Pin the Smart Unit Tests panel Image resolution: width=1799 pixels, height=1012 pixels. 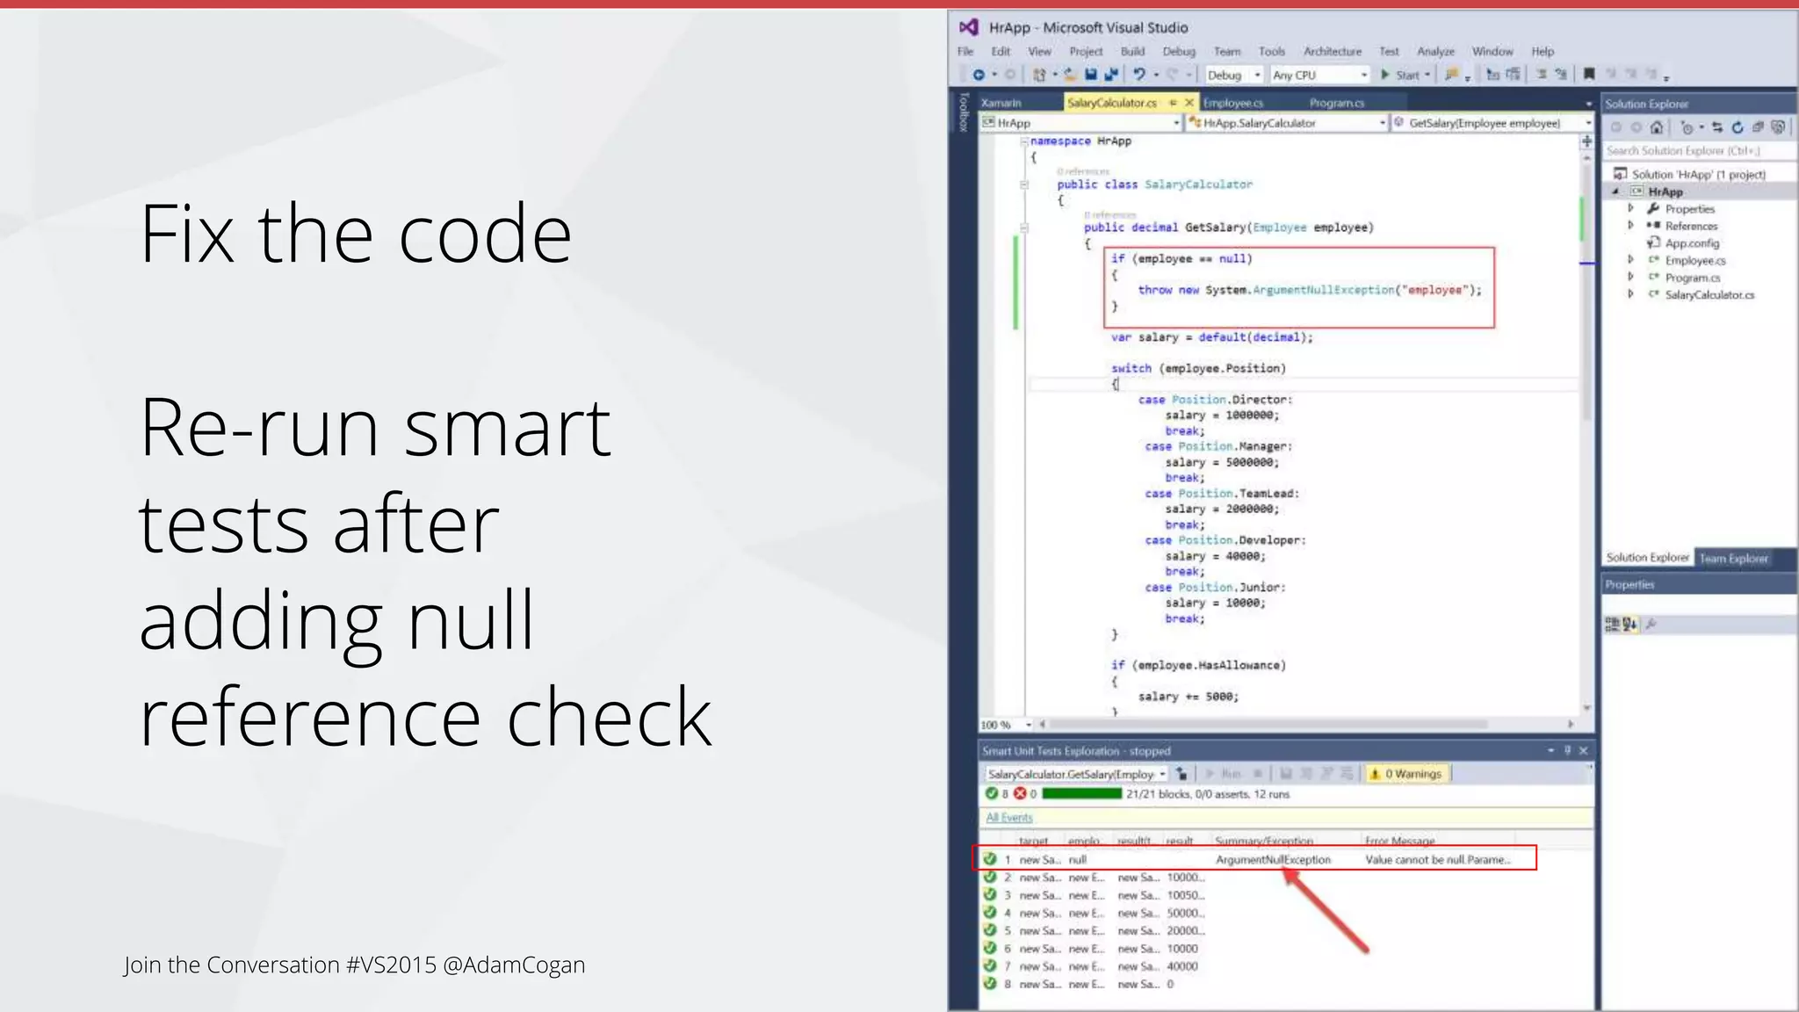click(1567, 750)
